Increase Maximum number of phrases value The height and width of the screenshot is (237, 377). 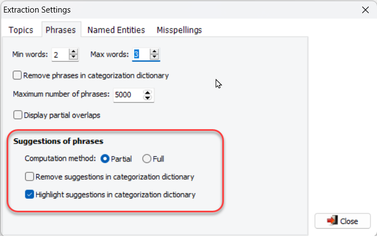click(148, 92)
